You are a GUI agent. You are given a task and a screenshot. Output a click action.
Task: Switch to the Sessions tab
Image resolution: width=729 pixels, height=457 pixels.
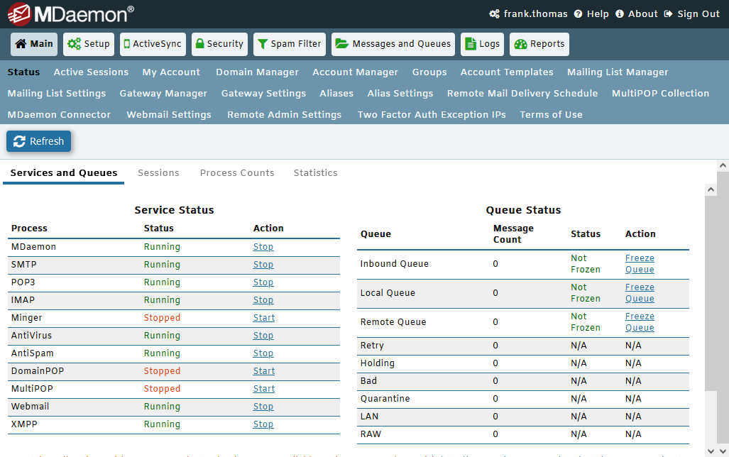(158, 172)
